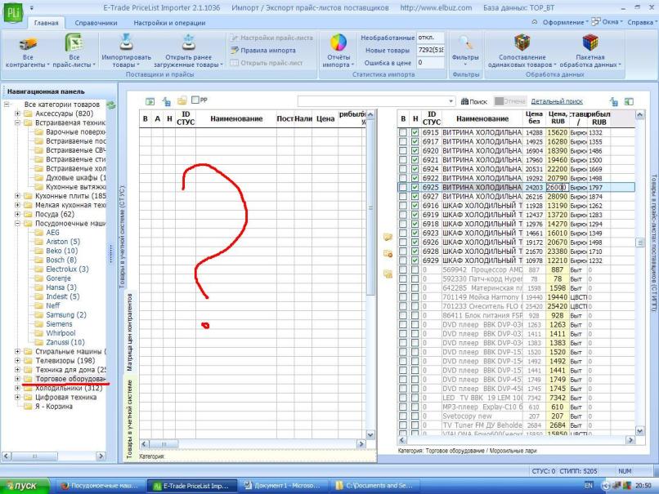Check the H checkbox of 569942 Процессор AMD row
Viewport: 659px width, 494px height.
pyautogui.click(x=415, y=270)
